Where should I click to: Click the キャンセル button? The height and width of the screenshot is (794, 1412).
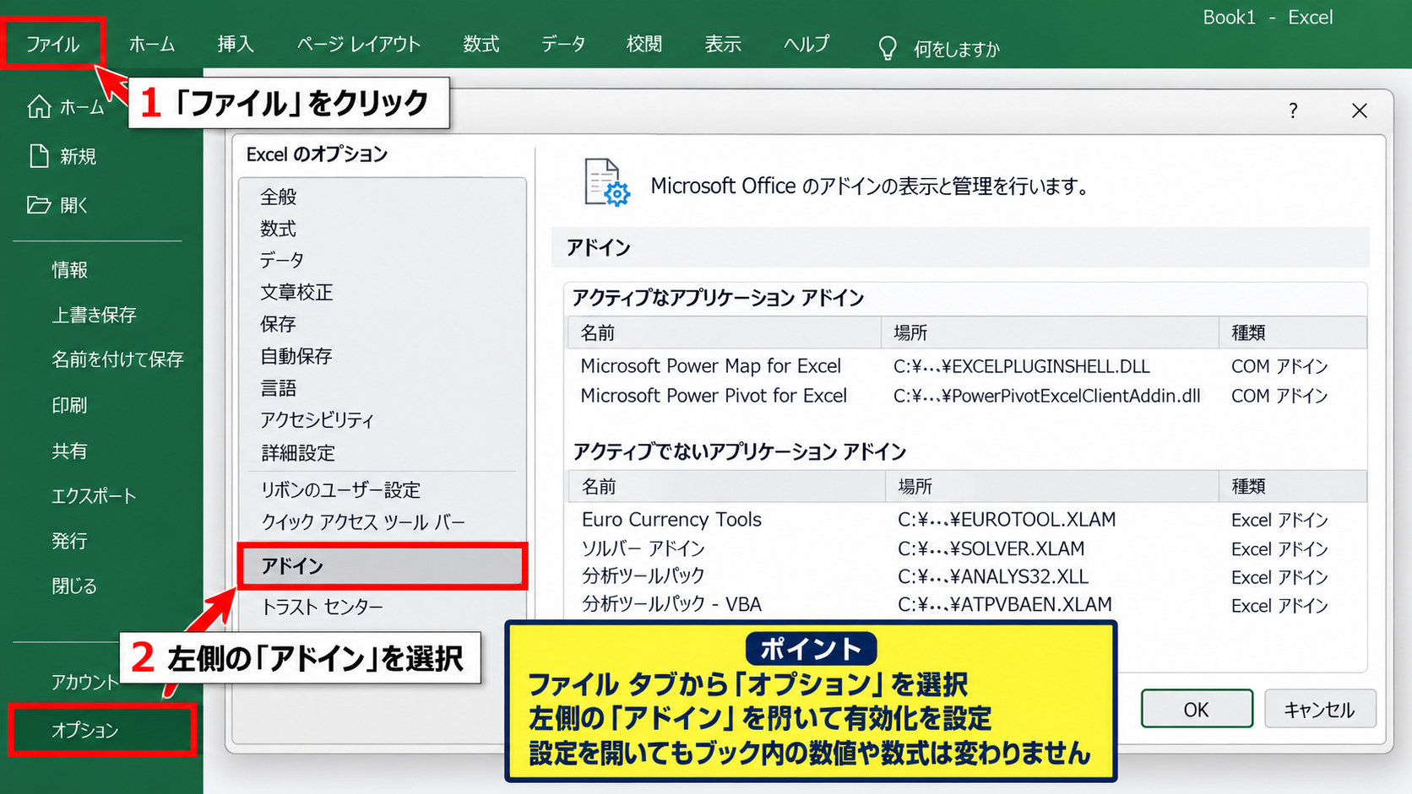(x=1320, y=709)
